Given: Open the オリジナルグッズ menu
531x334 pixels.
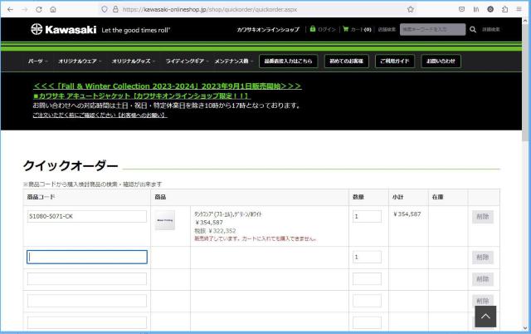Looking at the screenshot, I should 134,61.
